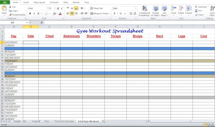Click the Accounting dollar format icon
The image size is (215, 127).
pyautogui.click(x=114, y=14)
